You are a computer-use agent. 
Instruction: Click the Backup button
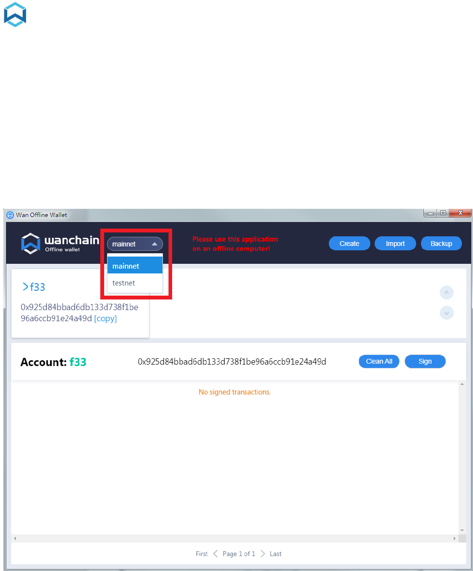pos(441,243)
